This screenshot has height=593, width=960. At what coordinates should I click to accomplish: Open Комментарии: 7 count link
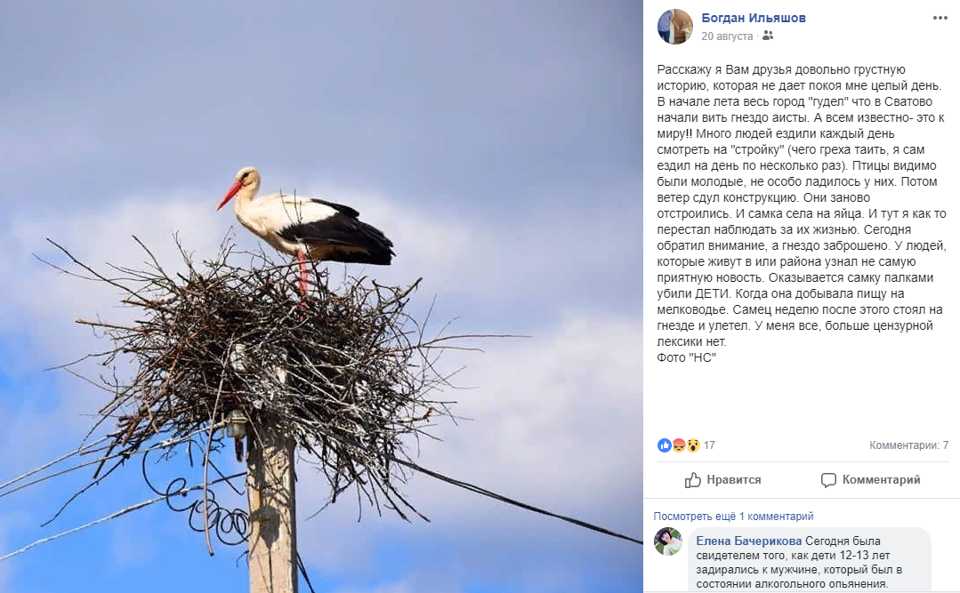pos(908,445)
